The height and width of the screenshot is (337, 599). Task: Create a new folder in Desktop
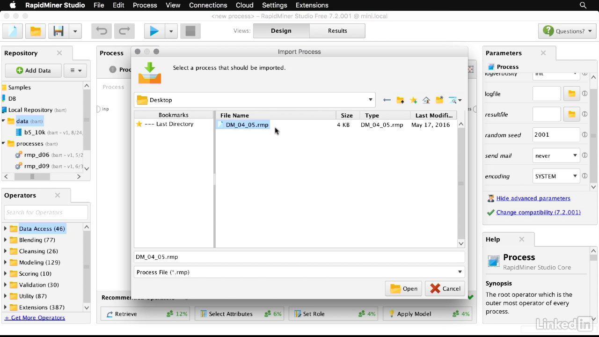439,100
